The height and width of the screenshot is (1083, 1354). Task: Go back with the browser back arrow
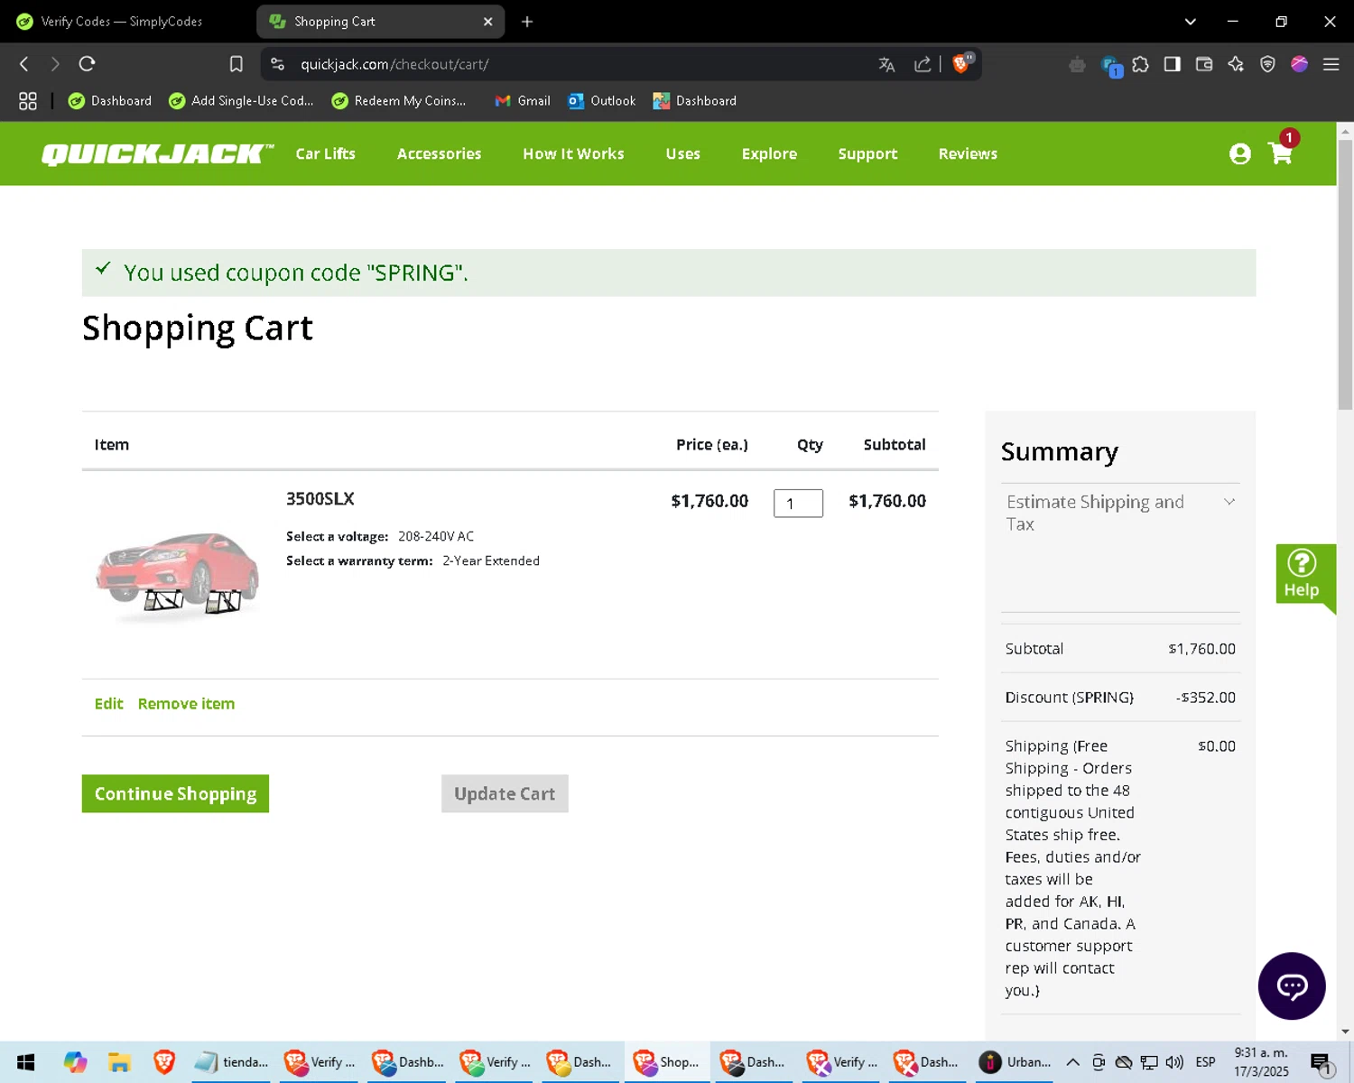pyautogui.click(x=24, y=64)
